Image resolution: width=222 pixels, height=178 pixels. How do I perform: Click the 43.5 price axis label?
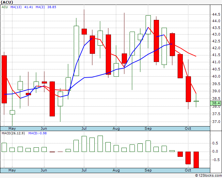click(x=216, y=28)
